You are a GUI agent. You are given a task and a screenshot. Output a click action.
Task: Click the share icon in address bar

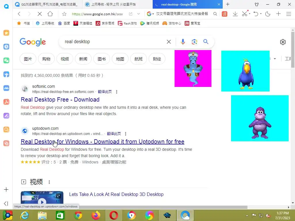pyautogui.click(x=131, y=14)
